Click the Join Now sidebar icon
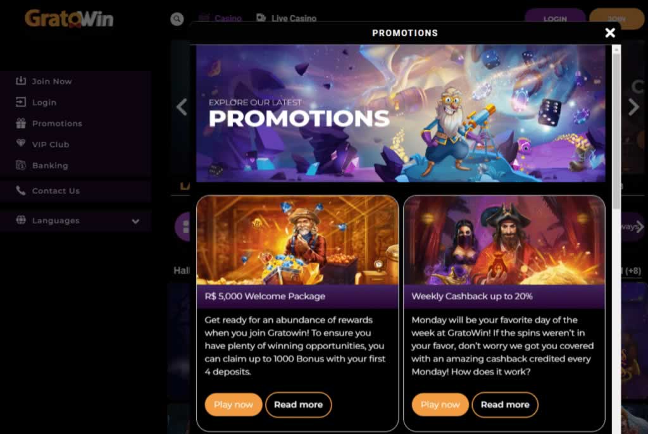 21,80
